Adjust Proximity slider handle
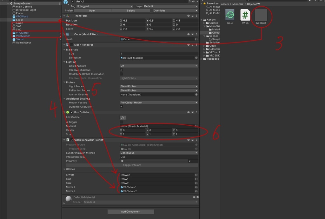 122,161
